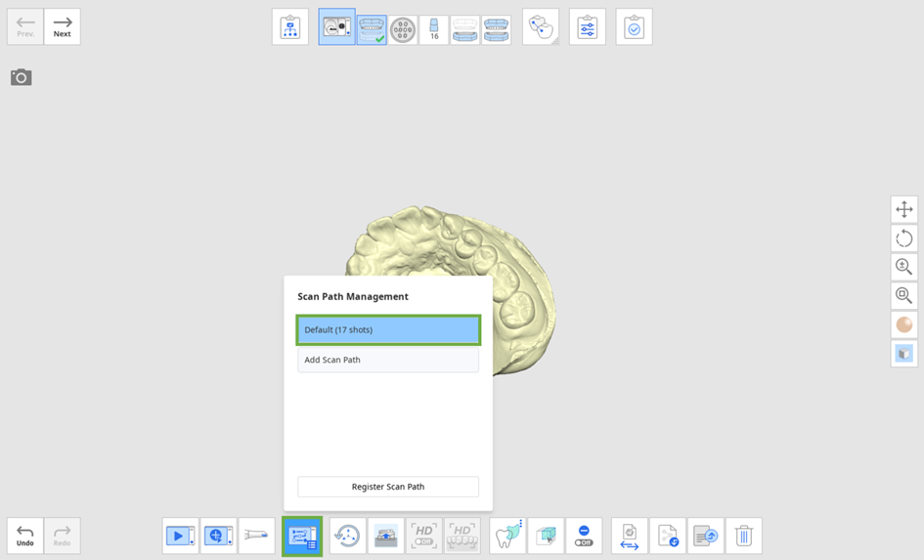Open the tooth selection trimming tool
Screen dimensions: 924x560
coord(507,536)
